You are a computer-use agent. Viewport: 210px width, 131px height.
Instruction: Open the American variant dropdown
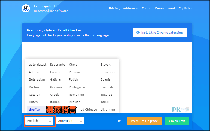[x=70, y=121]
